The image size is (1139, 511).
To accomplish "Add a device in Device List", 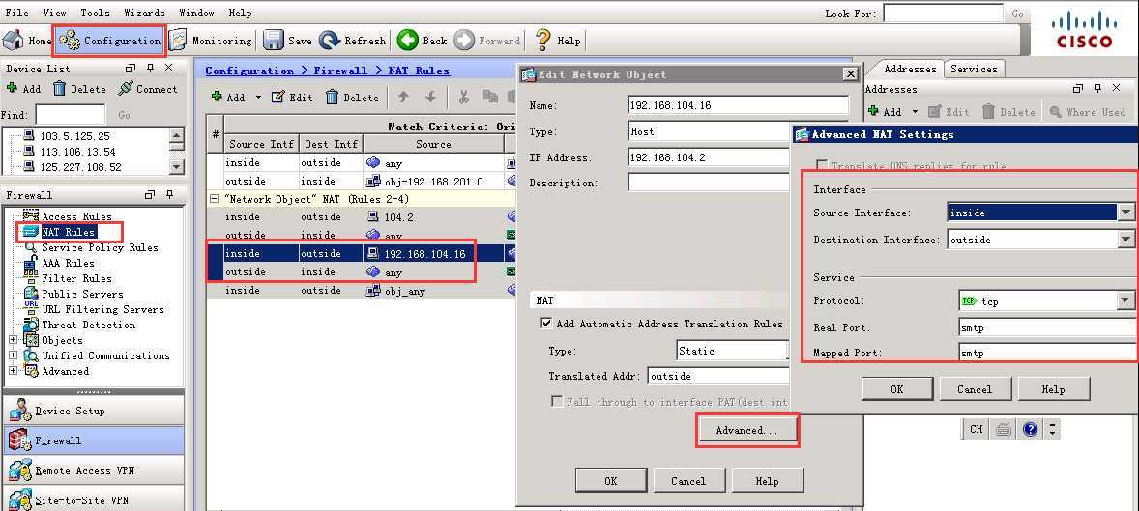I will [23, 89].
